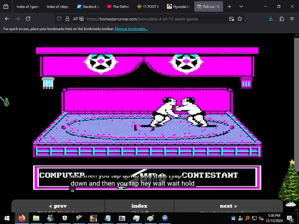Image resolution: width=299 pixels, height=224 pixels.
Task: Click the "next >" navigation button
Action: coord(228,206)
